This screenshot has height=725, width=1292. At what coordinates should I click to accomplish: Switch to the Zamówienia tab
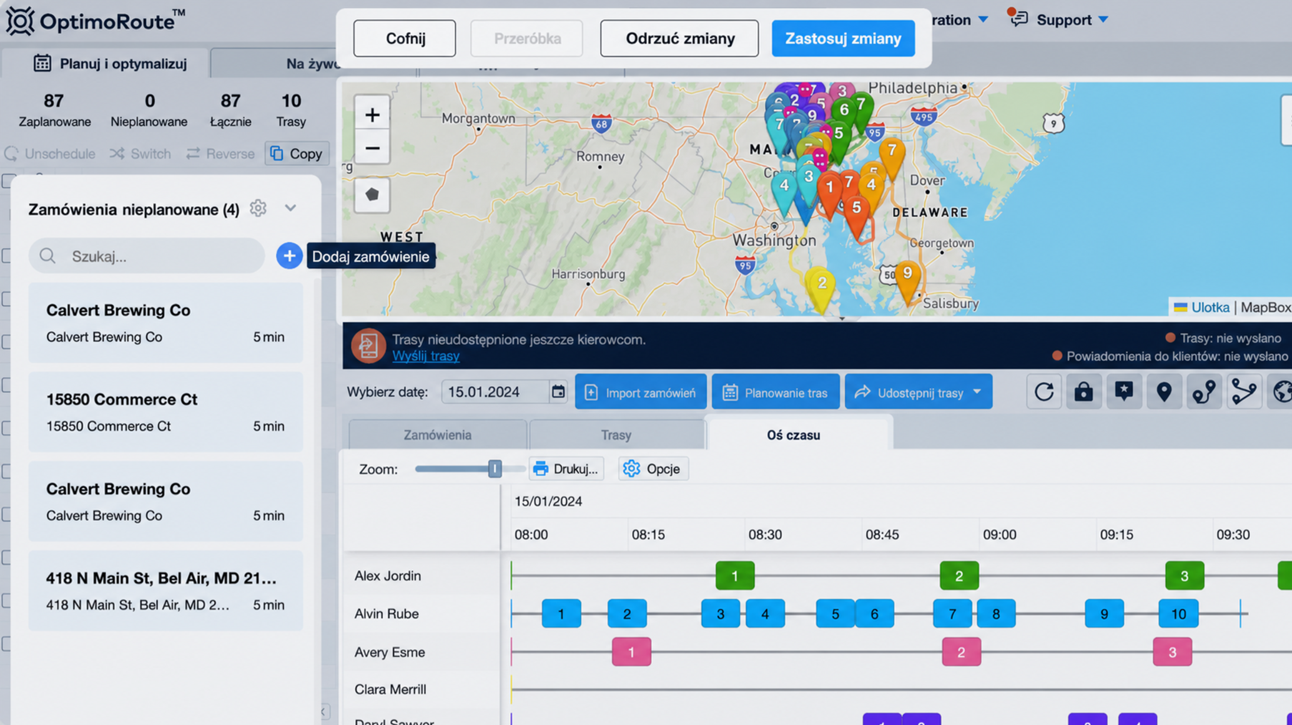[x=437, y=435]
